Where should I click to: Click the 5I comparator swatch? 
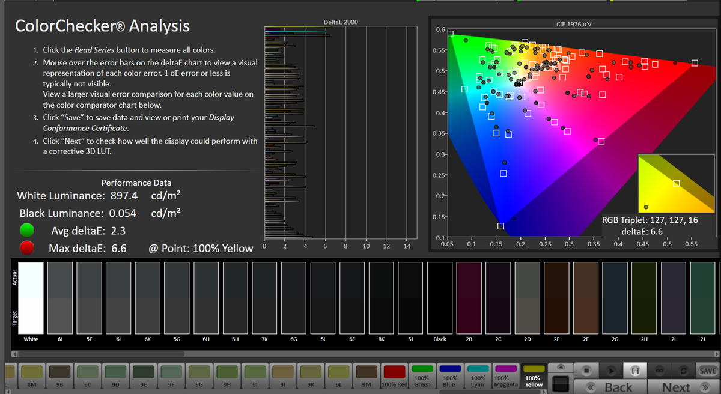[323, 298]
